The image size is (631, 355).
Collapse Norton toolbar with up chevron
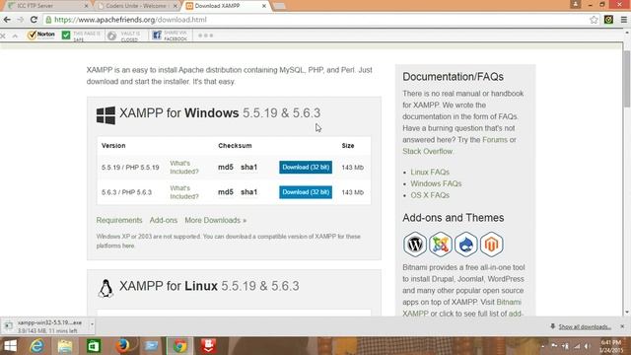(x=15, y=36)
